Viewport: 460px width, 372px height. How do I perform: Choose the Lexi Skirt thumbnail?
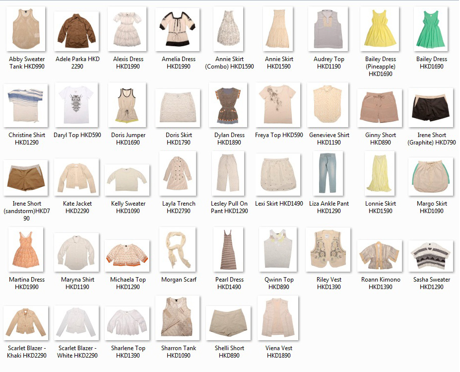tap(278, 174)
